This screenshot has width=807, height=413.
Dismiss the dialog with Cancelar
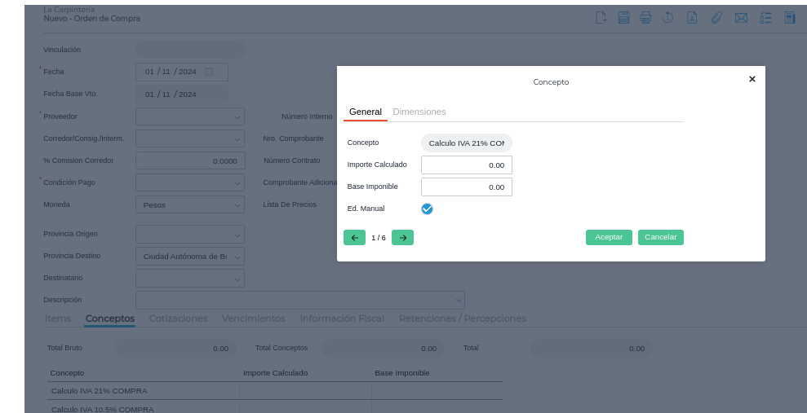661,237
